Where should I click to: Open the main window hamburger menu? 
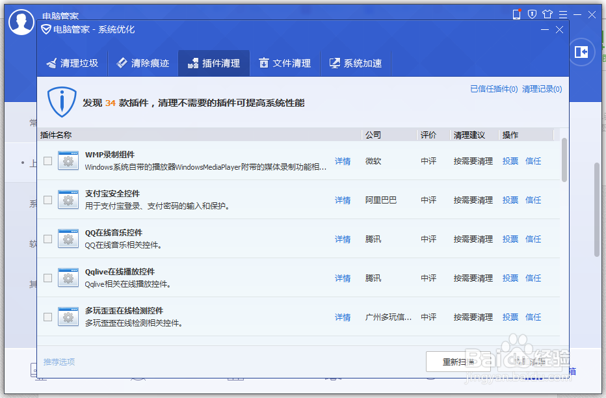click(563, 15)
